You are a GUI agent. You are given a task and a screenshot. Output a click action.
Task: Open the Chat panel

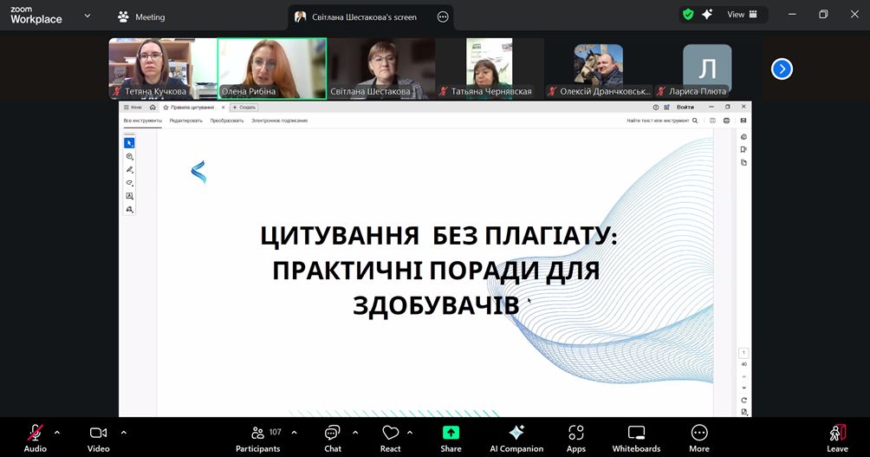[333, 437]
